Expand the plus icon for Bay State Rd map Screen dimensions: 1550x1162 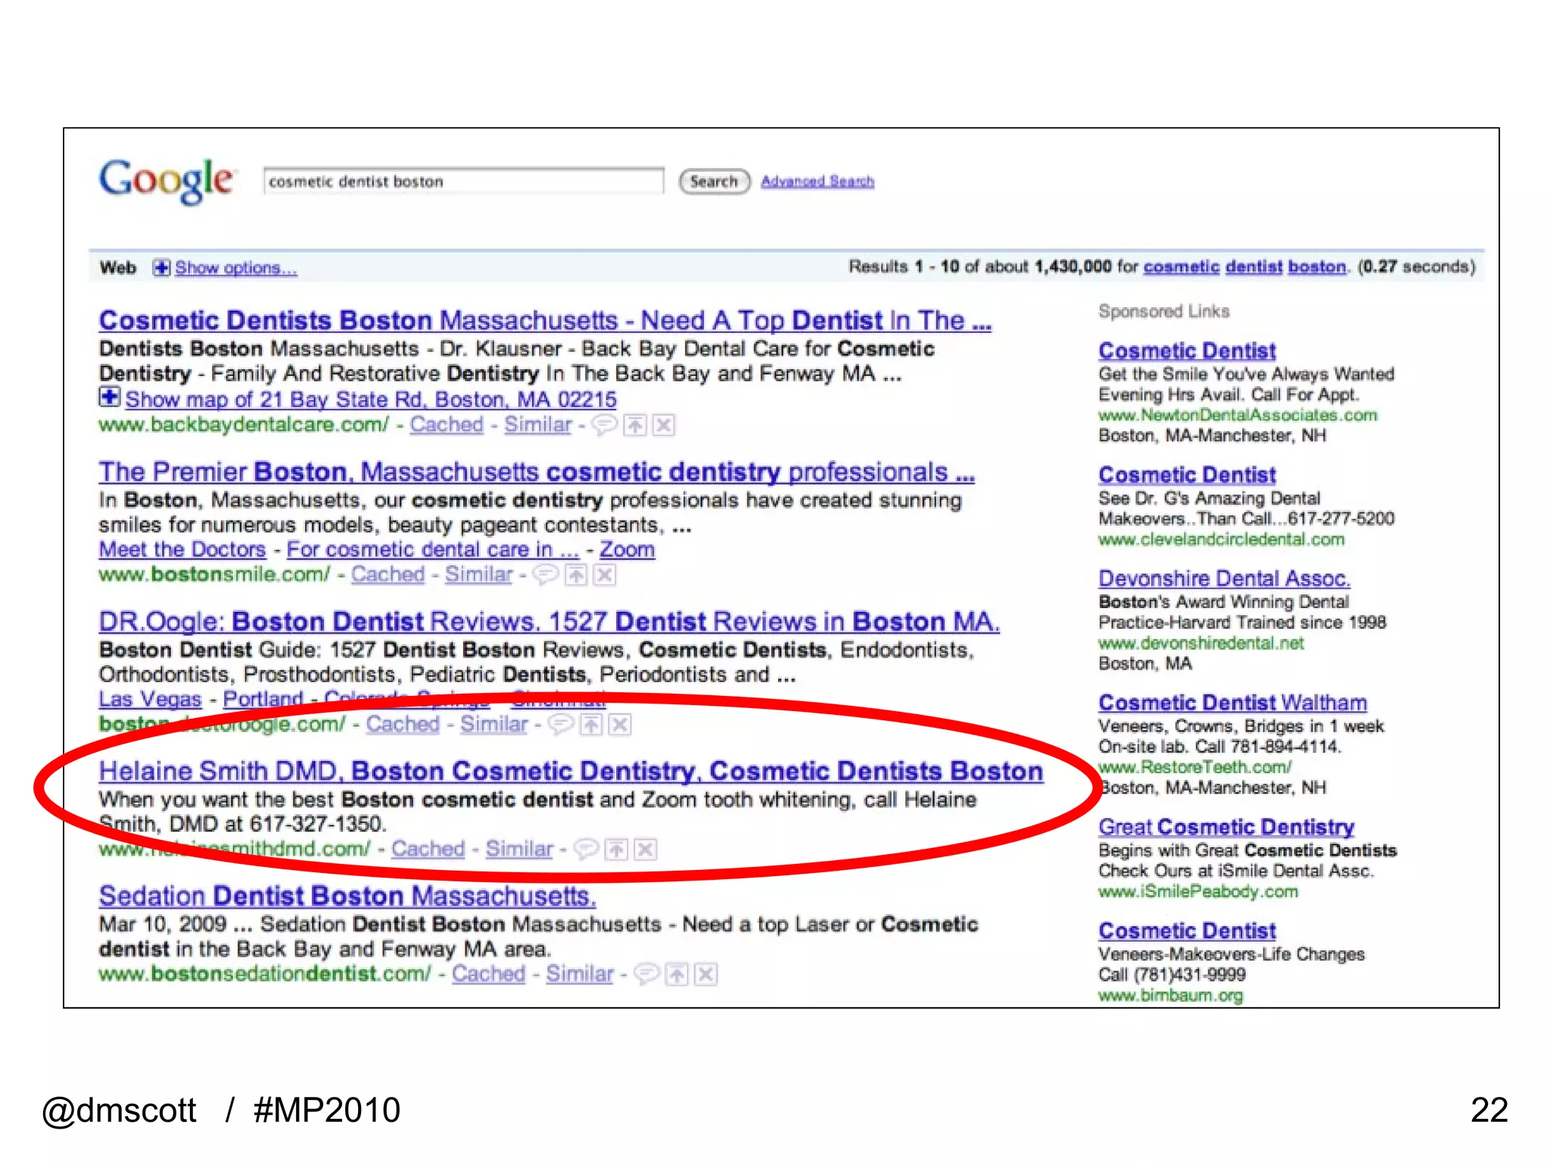click(x=109, y=396)
